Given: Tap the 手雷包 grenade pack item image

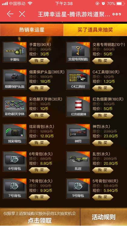Looking at the screenshot, I should point(14,52).
